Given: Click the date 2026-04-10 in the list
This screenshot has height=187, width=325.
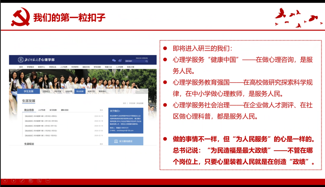Looking at the screenshot, I should tap(99, 116).
